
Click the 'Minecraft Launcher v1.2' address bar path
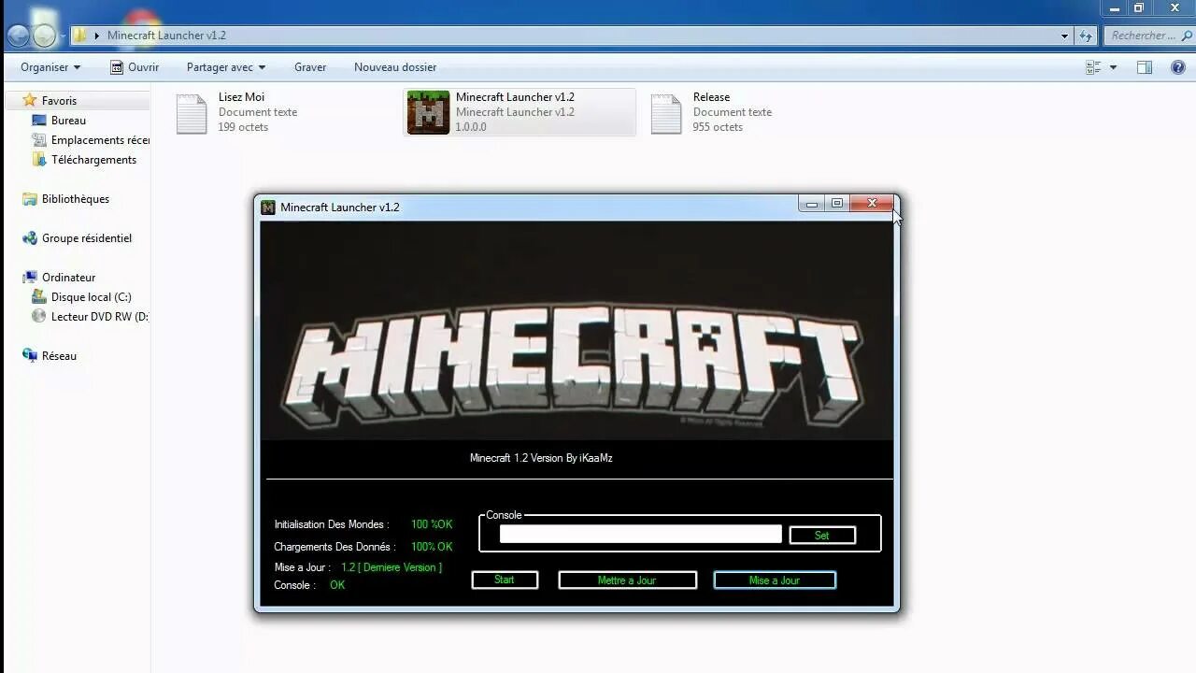[166, 36]
